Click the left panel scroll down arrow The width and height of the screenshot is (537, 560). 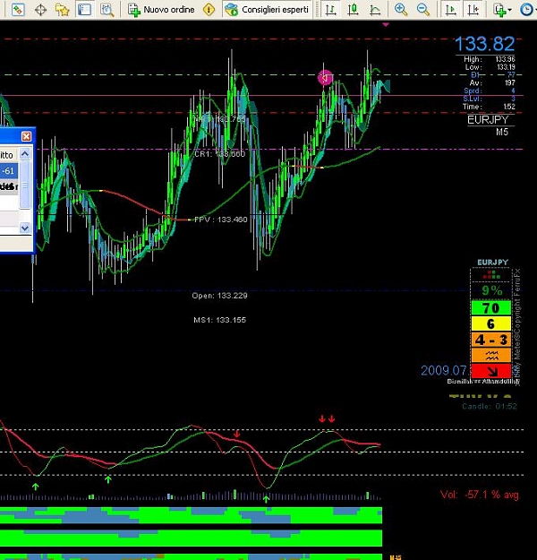coord(25,228)
